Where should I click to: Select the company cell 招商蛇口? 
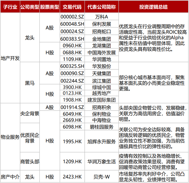pos(102,31)
